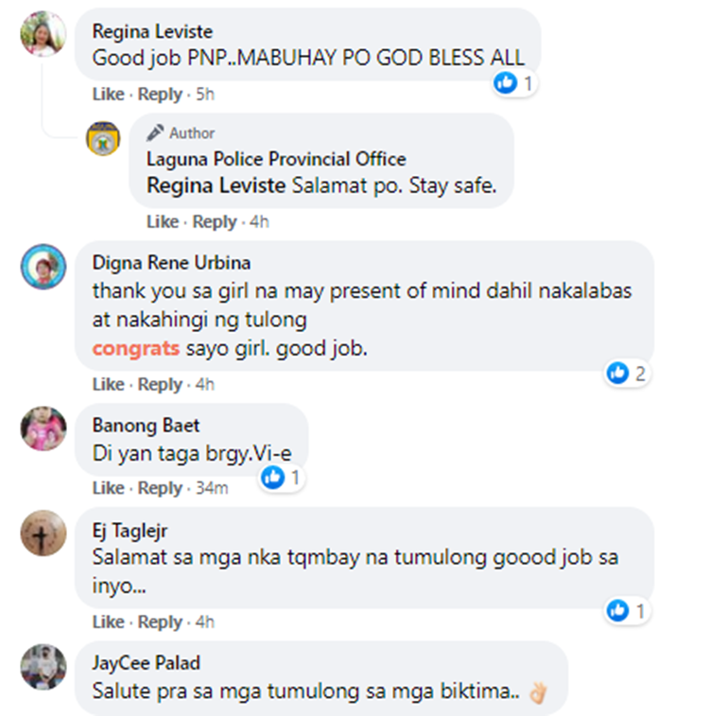Click the highlighted word congrats
This screenshot has width=709, height=716.
(136, 349)
